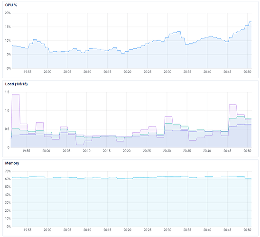Select 19:55 time label under CPU chart

pos(28,72)
